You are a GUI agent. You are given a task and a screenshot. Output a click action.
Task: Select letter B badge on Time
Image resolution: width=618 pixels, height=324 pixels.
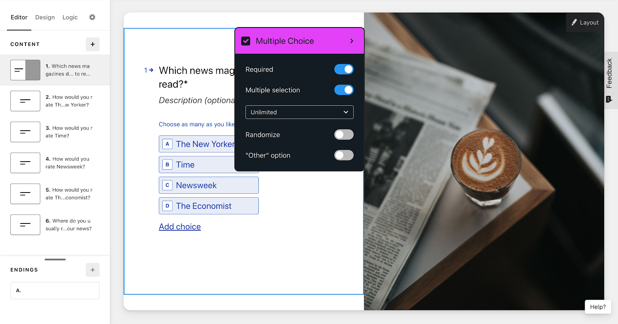(167, 165)
